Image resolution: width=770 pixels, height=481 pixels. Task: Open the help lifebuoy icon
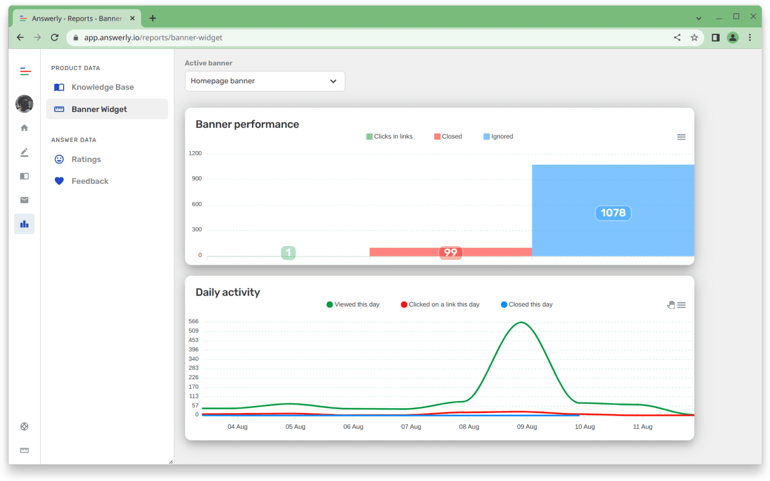point(24,426)
